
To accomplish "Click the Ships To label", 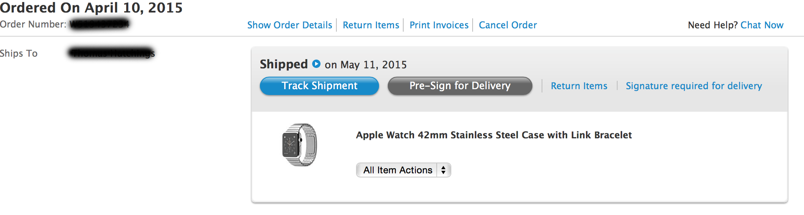I will coord(19,53).
